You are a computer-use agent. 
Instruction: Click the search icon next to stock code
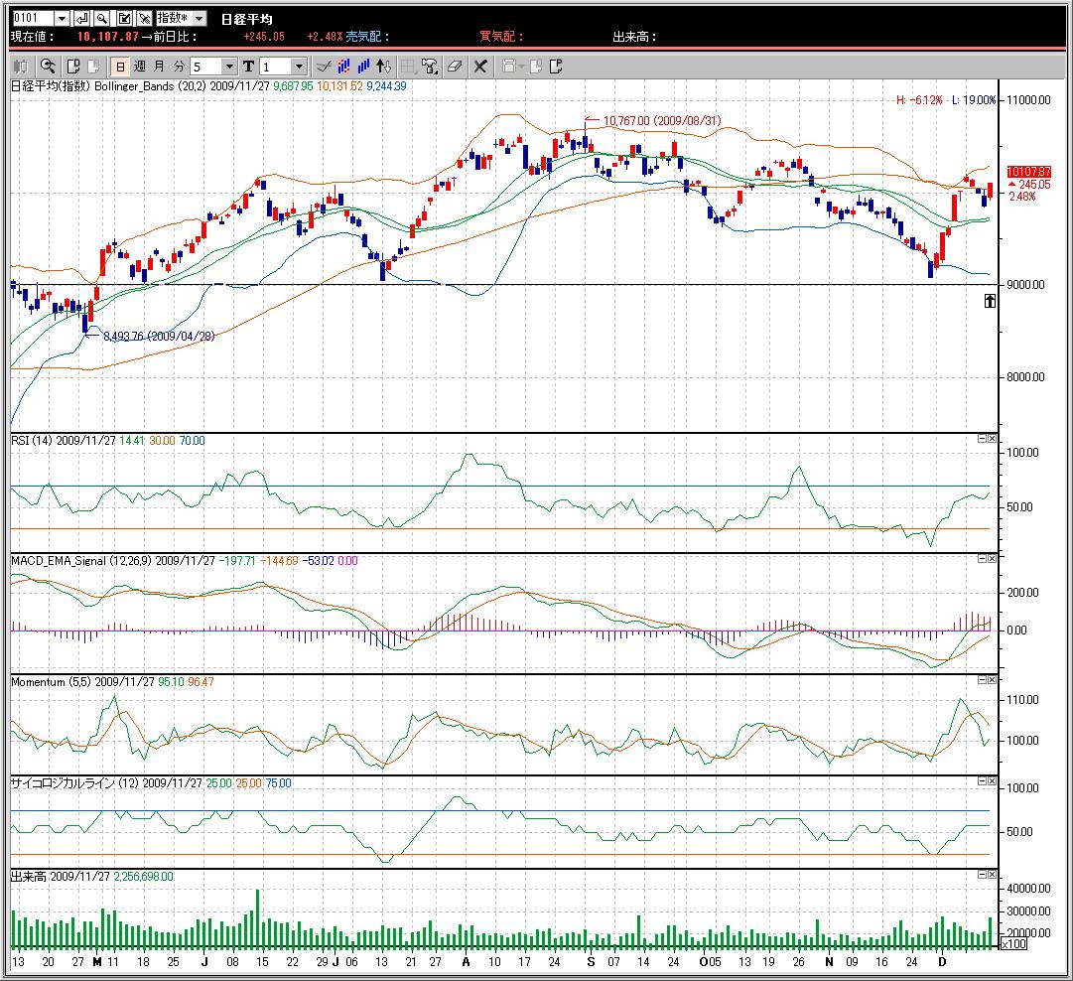(102, 19)
